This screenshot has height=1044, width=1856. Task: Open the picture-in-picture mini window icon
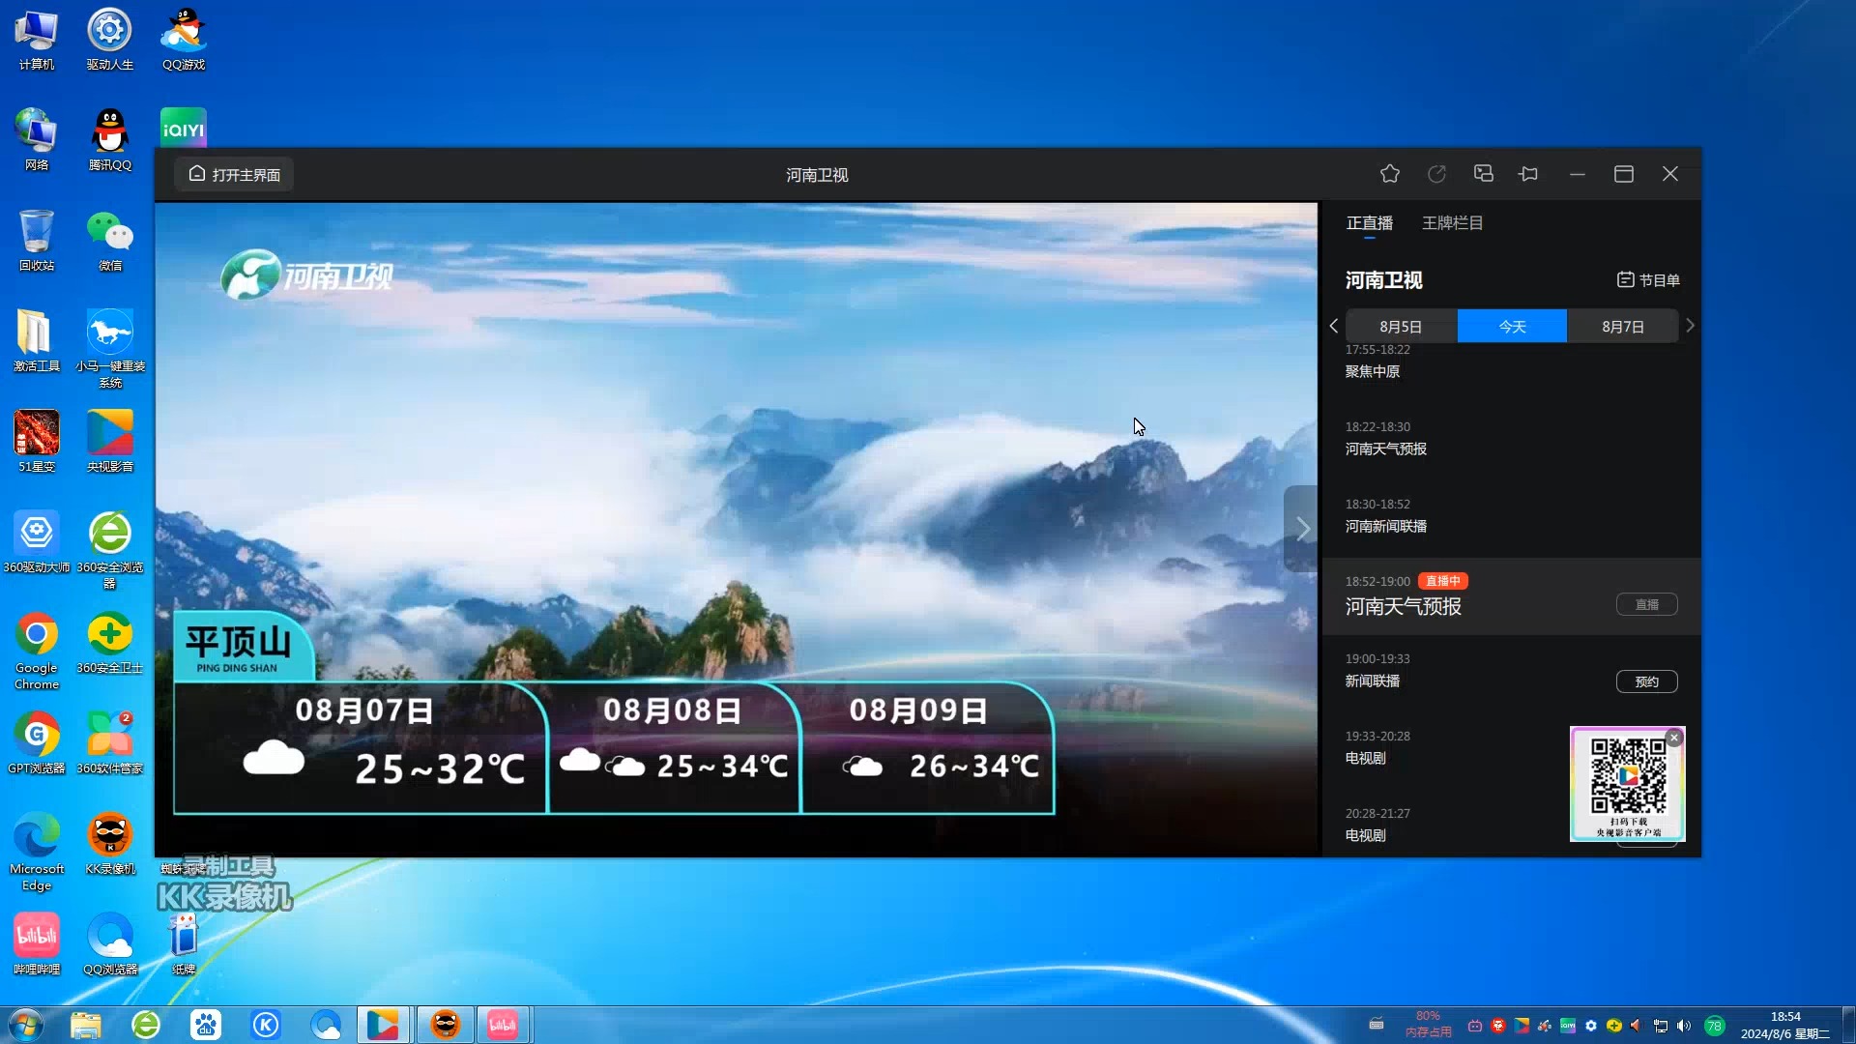coord(1483,174)
